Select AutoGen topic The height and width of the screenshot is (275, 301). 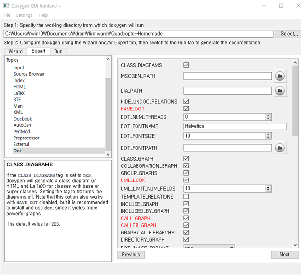coord(22,125)
